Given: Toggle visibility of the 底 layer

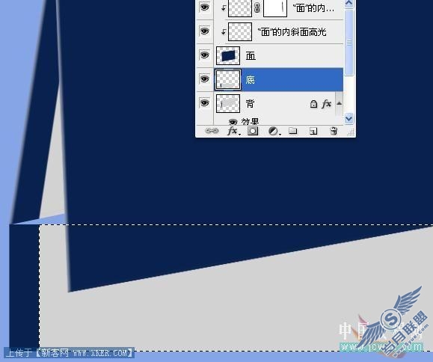Looking at the screenshot, I should coord(204,79).
